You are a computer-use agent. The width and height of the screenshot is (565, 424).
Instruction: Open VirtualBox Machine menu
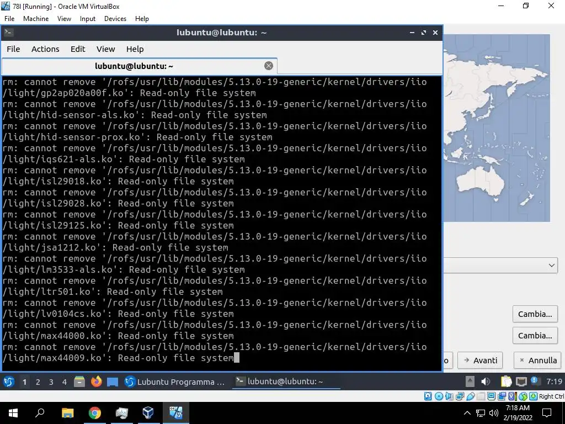[x=36, y=19]
